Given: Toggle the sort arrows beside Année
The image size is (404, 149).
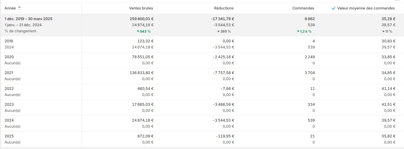Looking at the screenshot, I should (20, 8).
